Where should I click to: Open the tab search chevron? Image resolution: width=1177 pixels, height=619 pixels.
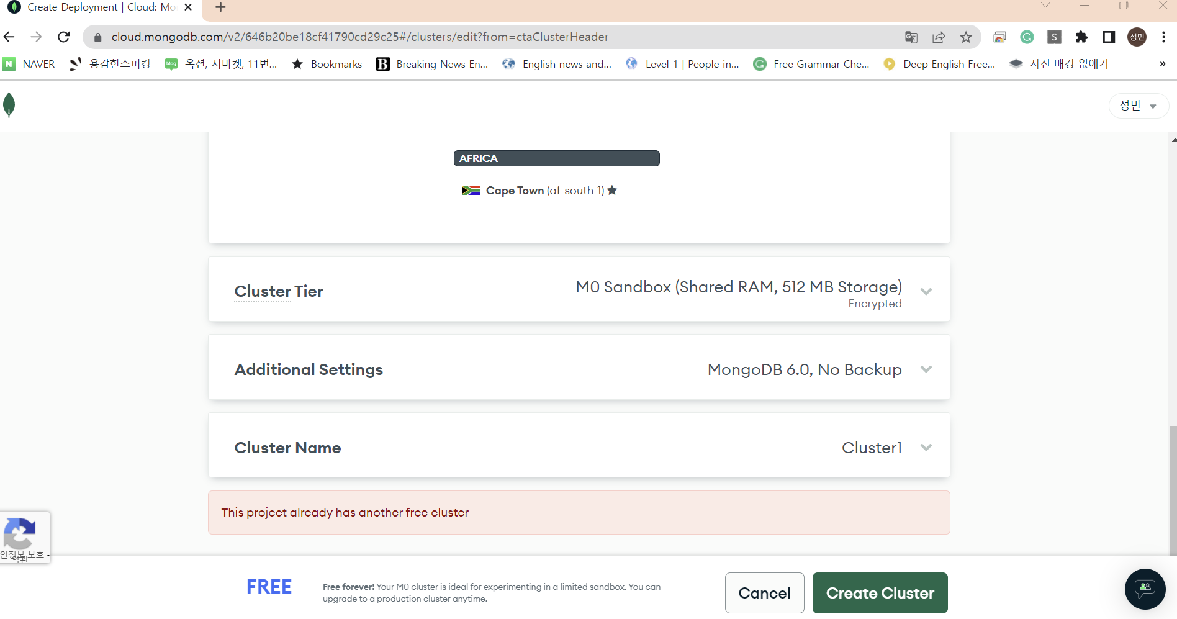1045,6
